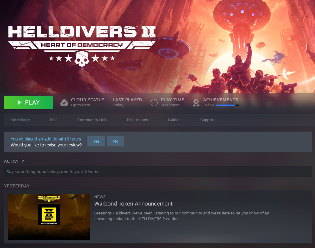Open the Discussions tab
The image size is (315, 248).
tap(137, 120)
